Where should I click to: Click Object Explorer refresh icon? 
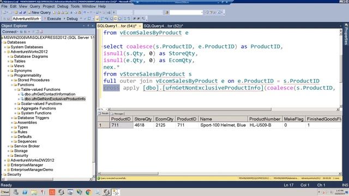point(37,32)
